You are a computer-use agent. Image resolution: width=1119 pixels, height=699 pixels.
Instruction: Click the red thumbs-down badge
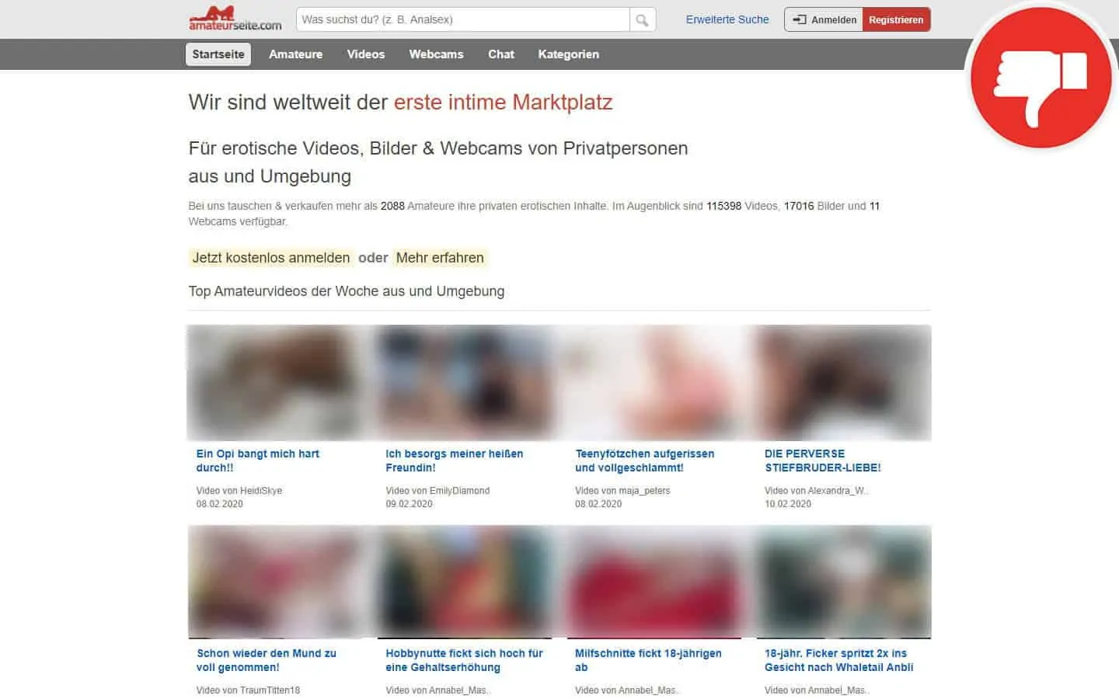1040,78
